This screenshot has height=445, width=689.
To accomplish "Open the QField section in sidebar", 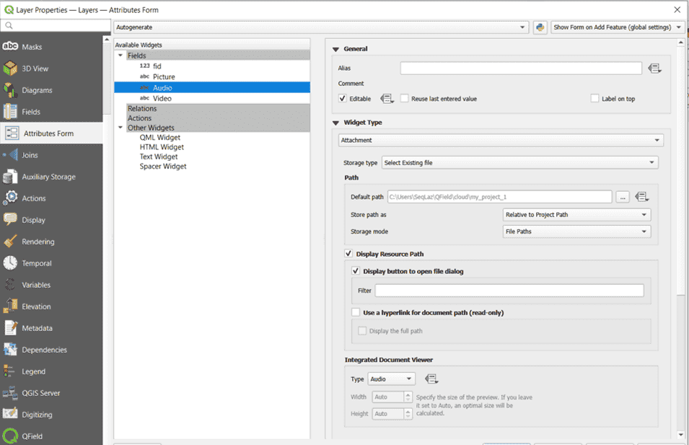I will [32, 436].
